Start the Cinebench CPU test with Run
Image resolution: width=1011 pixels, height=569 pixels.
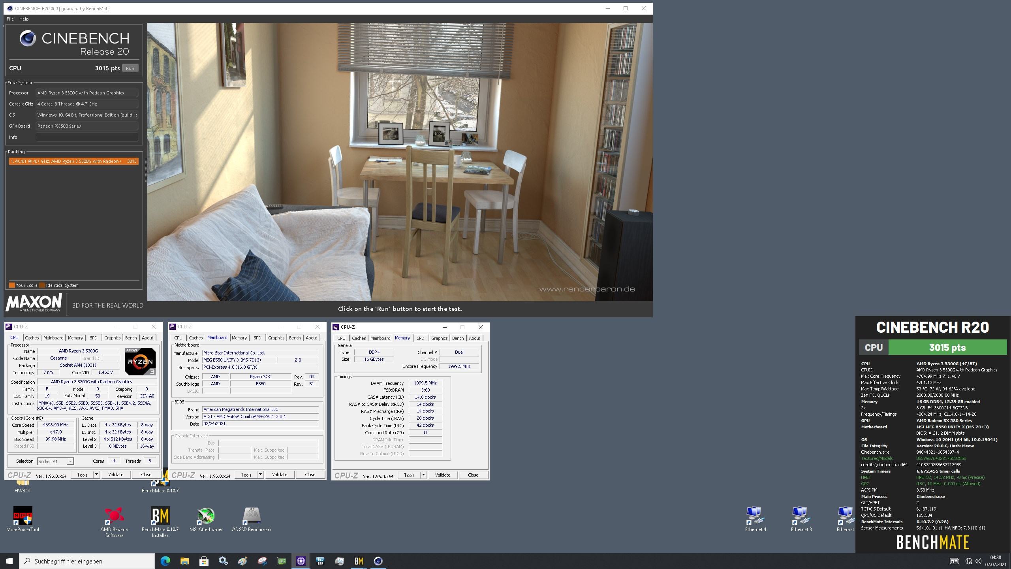point(130,68)
